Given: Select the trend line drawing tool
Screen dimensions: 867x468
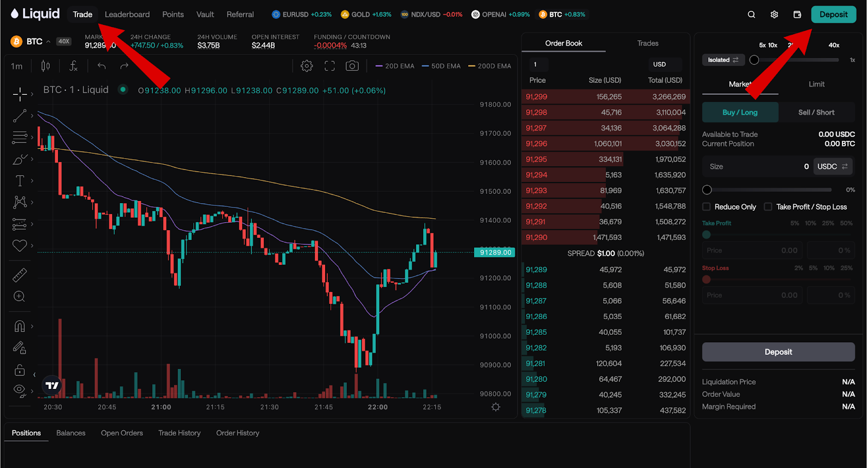Looking at the screenshot, I should coord(20,115).
